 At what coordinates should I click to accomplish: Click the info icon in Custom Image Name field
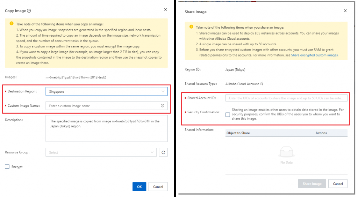tap(162, 106)
